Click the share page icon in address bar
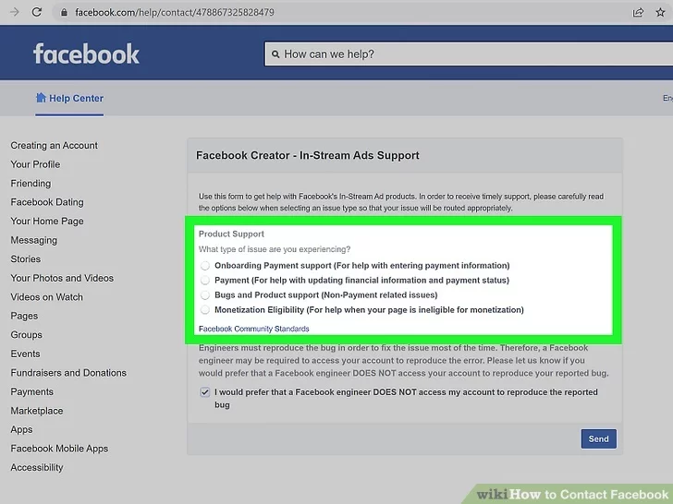This screenshot has height=504, width=673. tap(638, 12)
